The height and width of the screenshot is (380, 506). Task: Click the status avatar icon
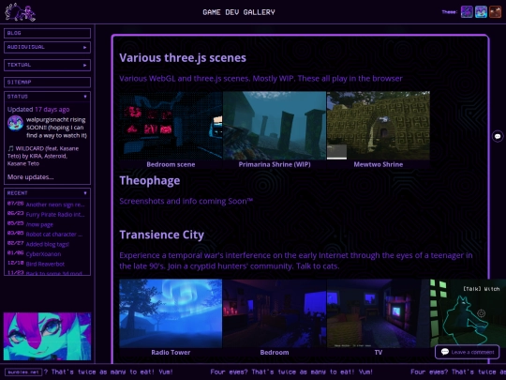point(15,124)
